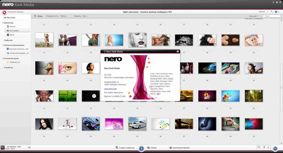Collapse the Библиотека library group
283x153 pixels.
[3, 23]
